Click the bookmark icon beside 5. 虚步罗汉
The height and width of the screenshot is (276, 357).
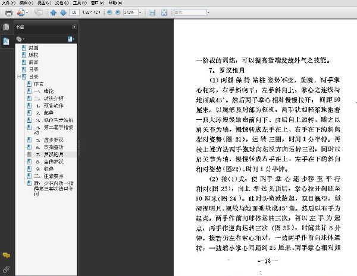(29, 140)
